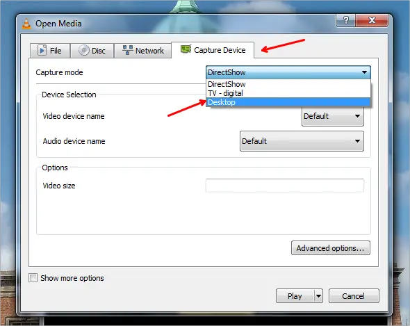Switch to the Network tab
410x326 pixels.
142,51
